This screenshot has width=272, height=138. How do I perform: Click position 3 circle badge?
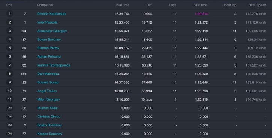pos(10,31)
